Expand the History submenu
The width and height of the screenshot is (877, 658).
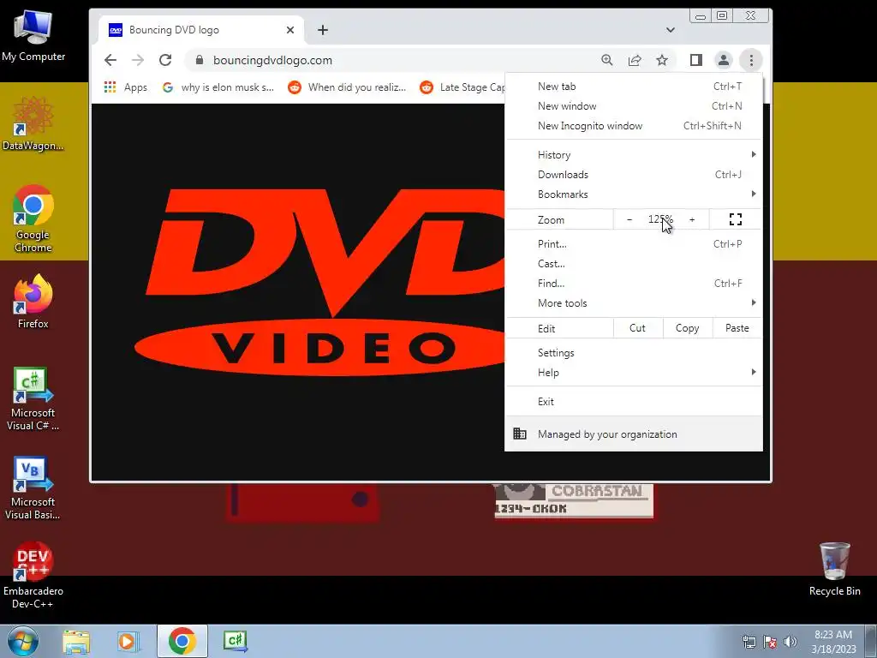(634, 154)
